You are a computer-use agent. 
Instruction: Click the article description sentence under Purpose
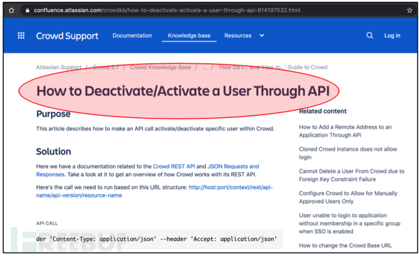155,129
